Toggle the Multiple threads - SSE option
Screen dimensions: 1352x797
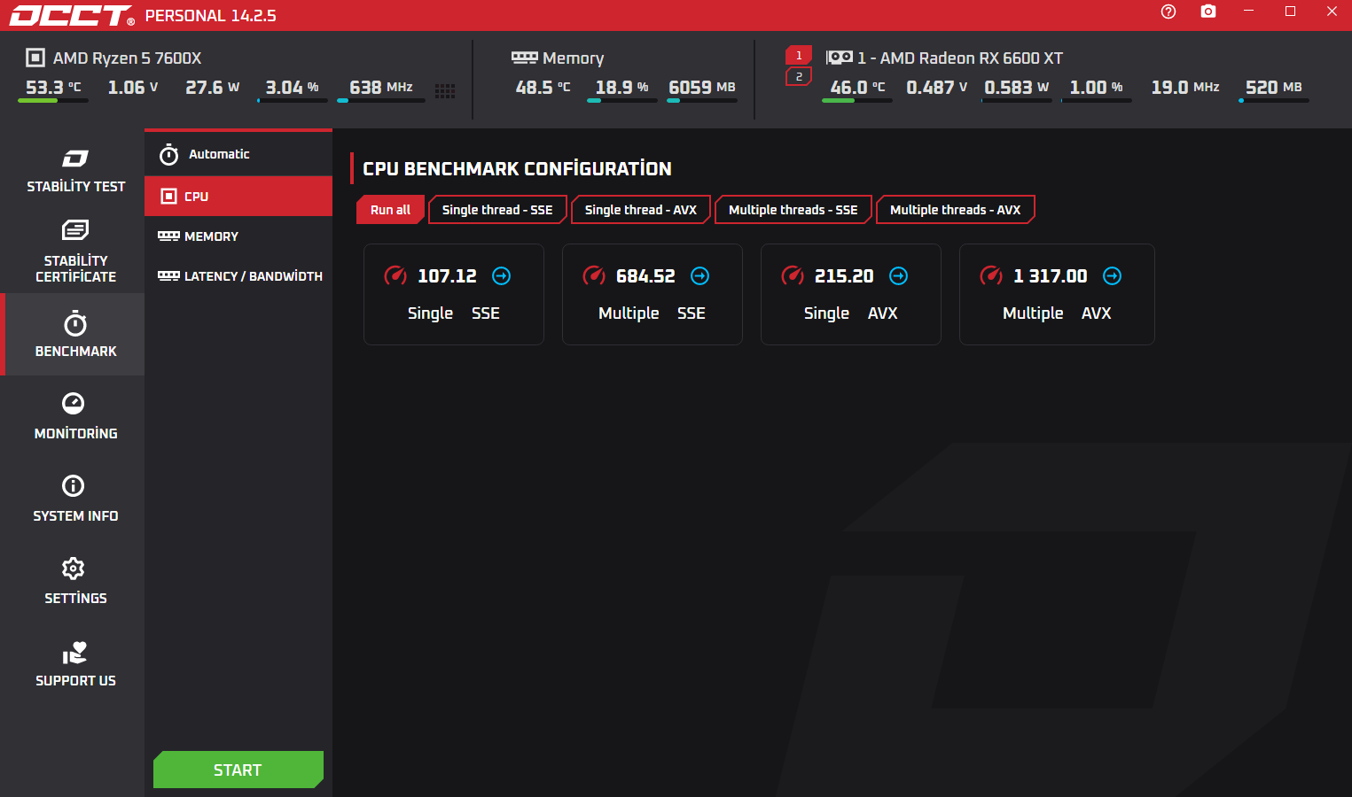tap(793, 210)
